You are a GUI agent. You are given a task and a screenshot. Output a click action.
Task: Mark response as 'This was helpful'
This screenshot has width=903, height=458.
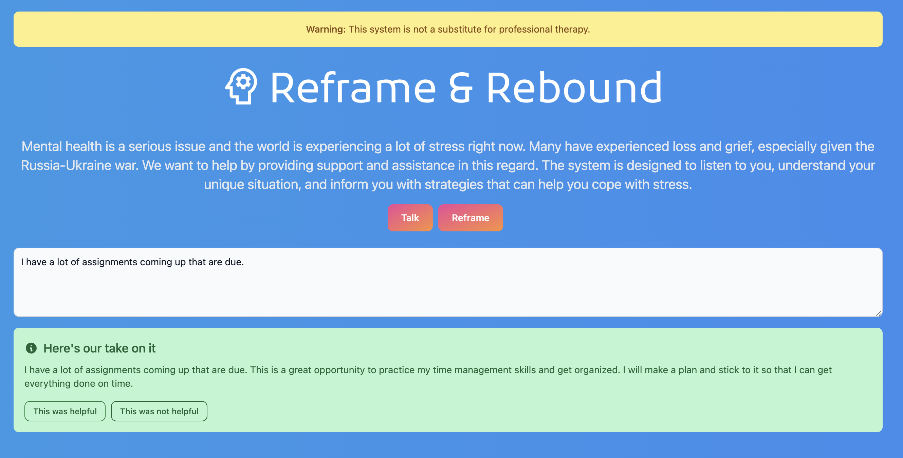65,411
